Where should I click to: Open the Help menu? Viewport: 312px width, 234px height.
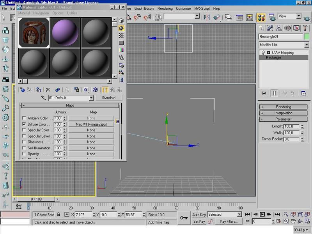[217, 9]
